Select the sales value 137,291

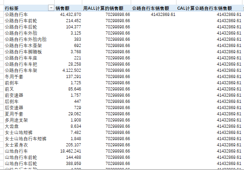pos(73,76)
